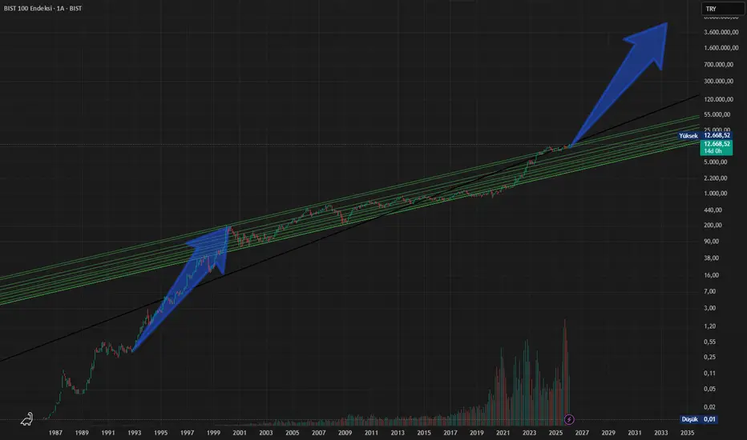Screen dimensions: 747x440
Task: Click the 2003 label on time axis
Action: pyautogui.click(x=266, y=433)
